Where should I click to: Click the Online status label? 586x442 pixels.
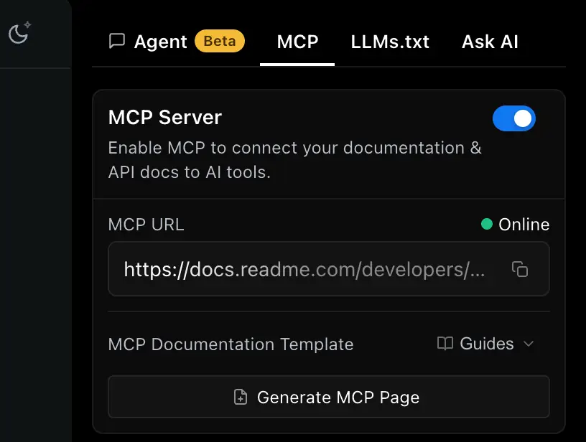pyautogui.click(x=524, y=225)
